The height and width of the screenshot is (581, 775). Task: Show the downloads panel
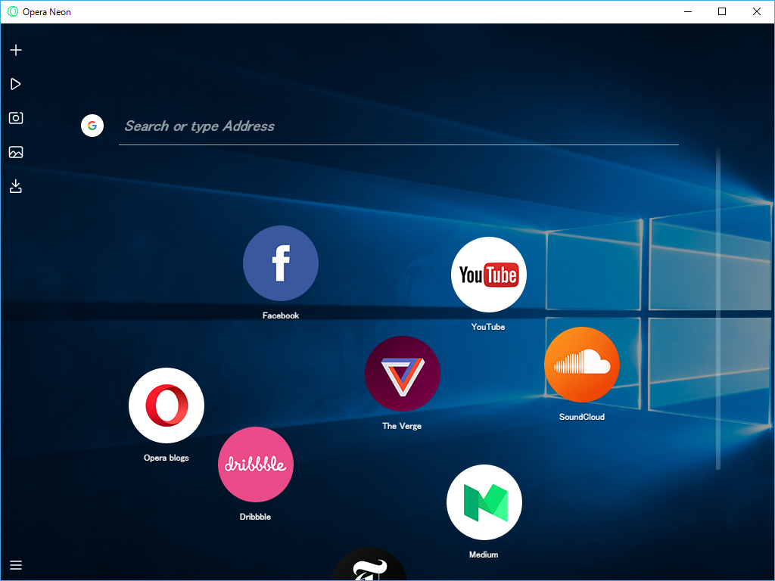point(16,186)
